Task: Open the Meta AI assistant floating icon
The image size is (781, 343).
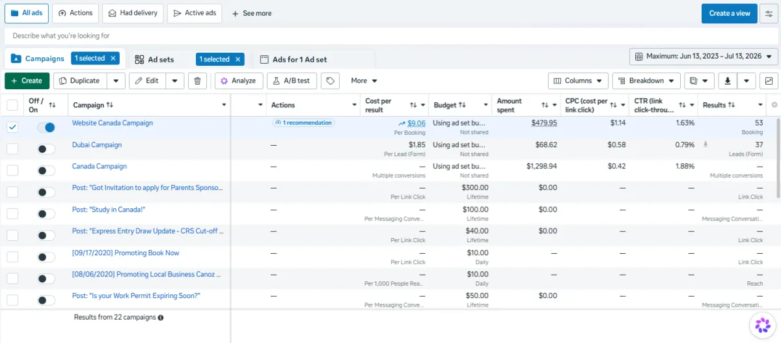Action: click(x=761, y=324)
